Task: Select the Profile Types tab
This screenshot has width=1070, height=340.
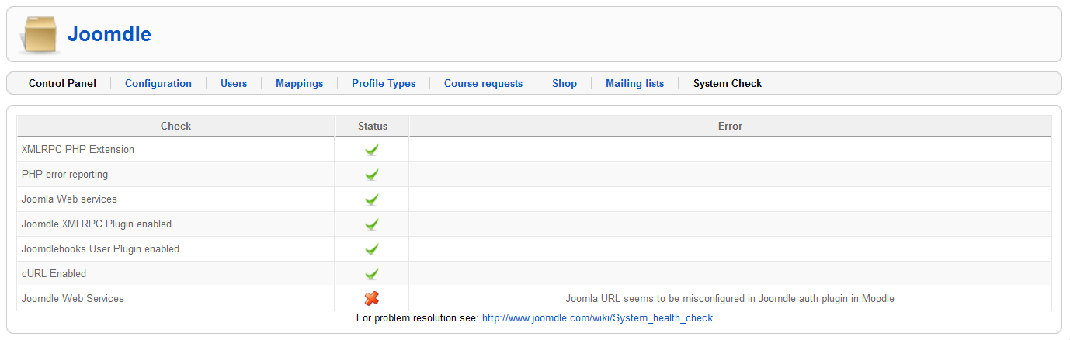Action: [x=384, y=84]
